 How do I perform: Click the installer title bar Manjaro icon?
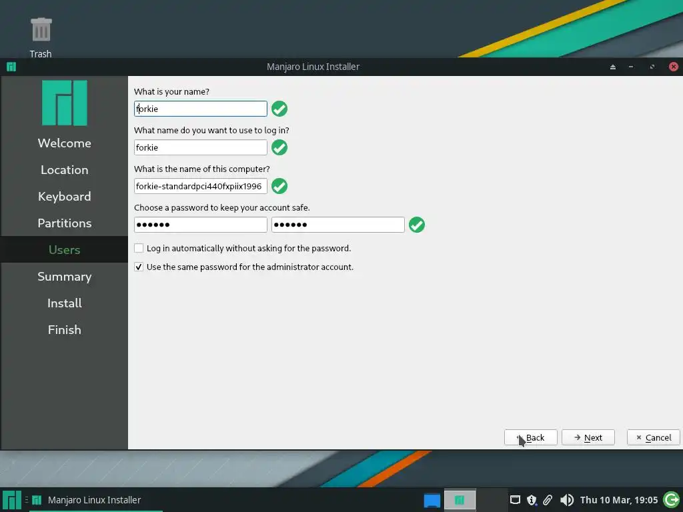(11, 67)
